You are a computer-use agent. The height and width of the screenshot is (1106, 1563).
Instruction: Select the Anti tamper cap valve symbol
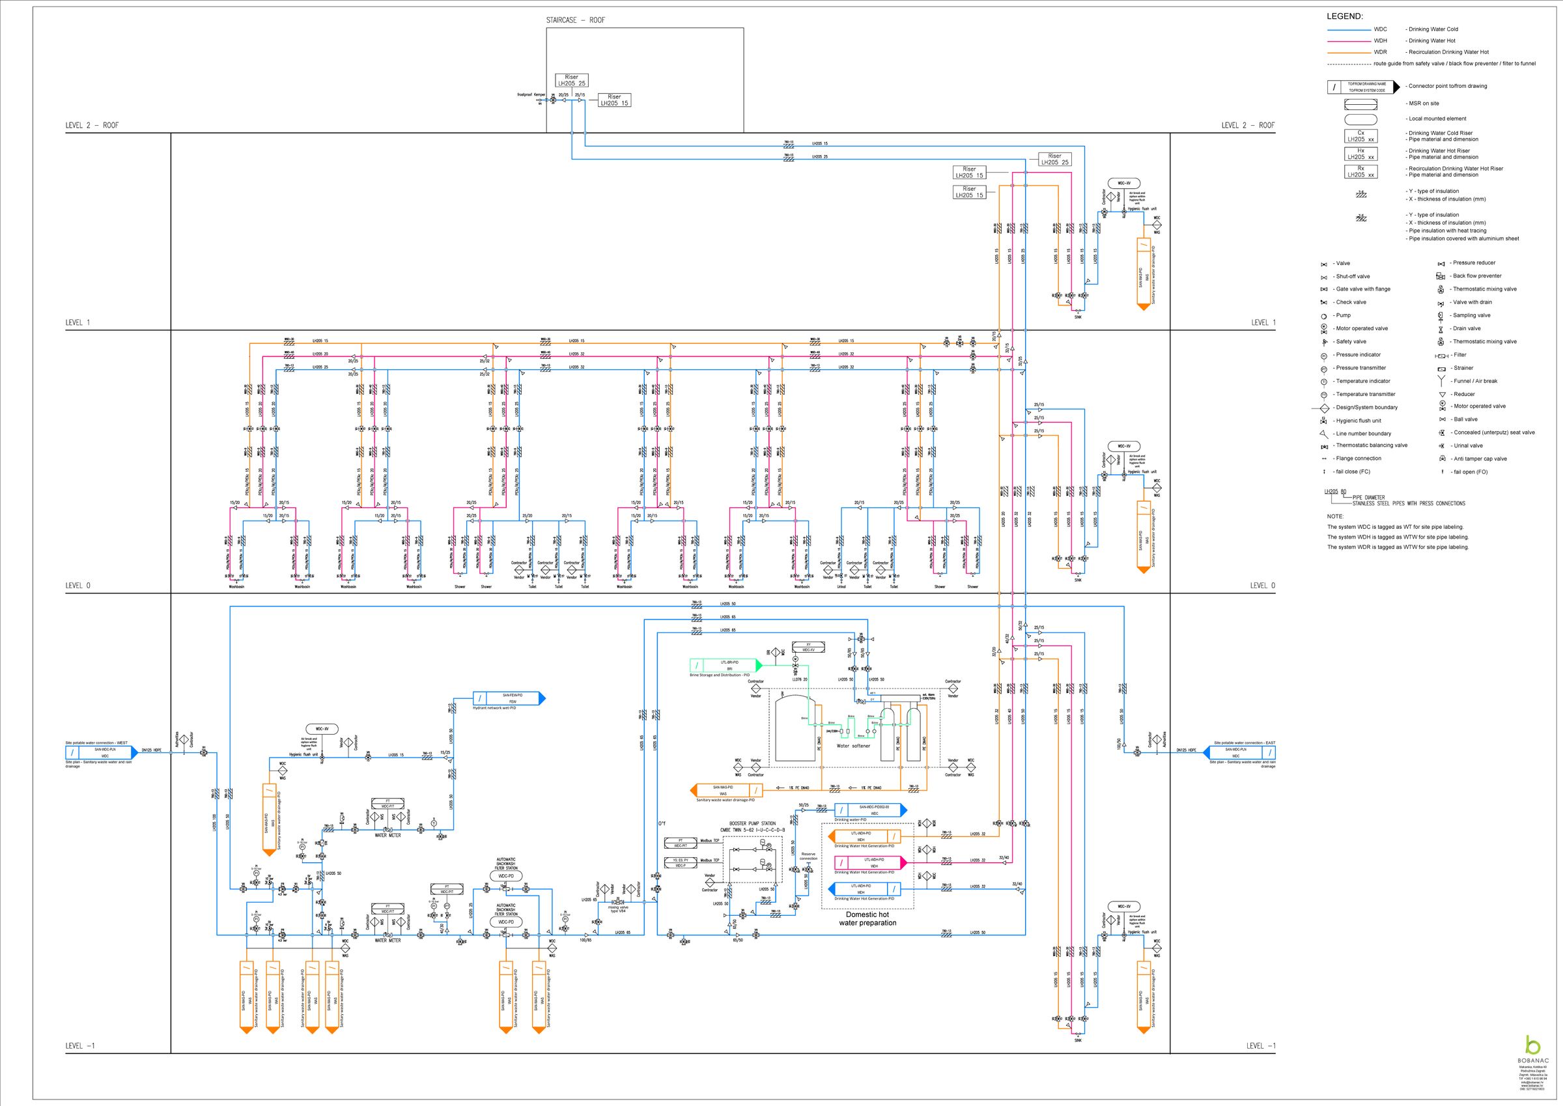click(x=1441, y=459)
